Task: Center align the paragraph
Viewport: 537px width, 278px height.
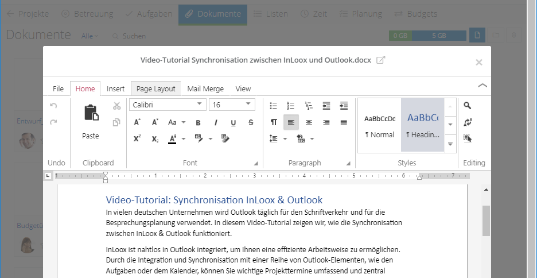Action: tap(309, 122)
